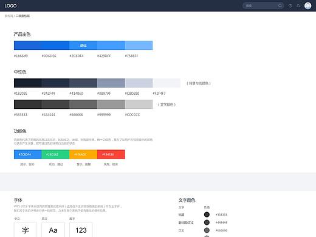This screenshot has width=316, height=237.
Task: Pick the #C8D2E0 light blue-grey swatch
Action: (x=139, y=83)
